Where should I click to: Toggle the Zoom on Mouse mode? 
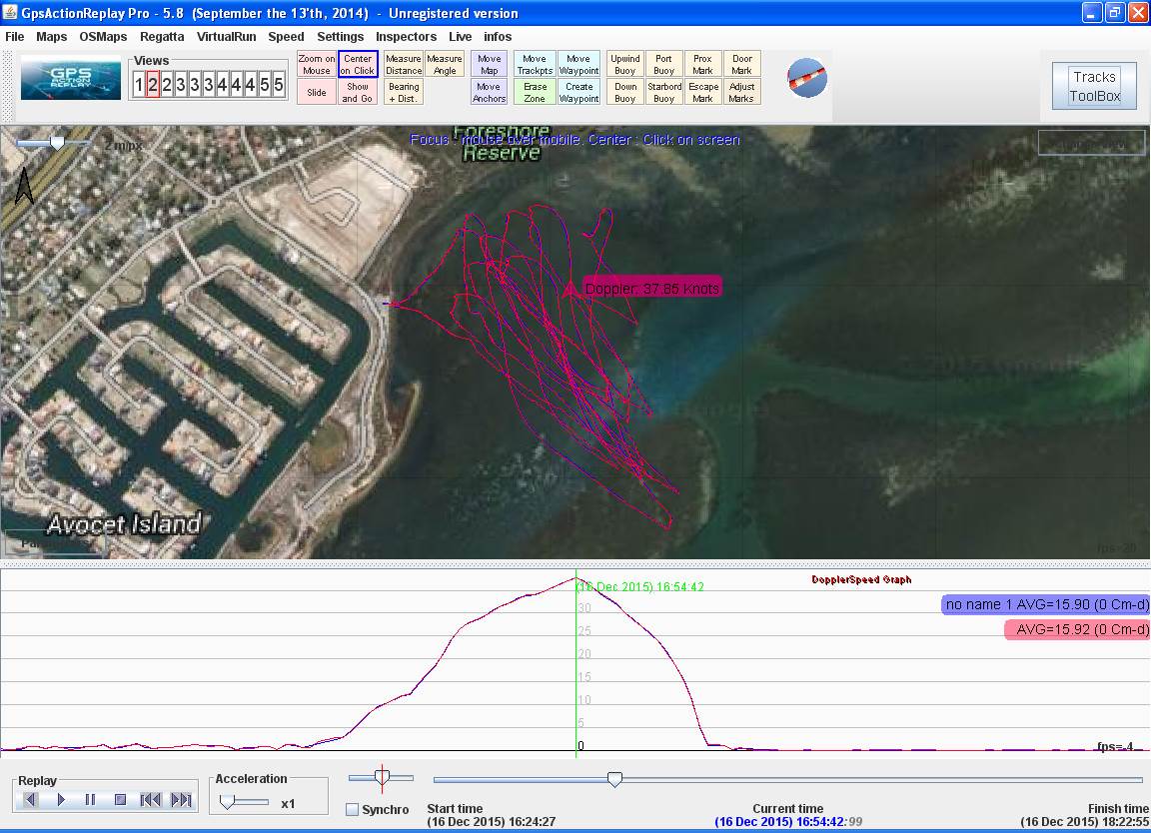tap(317, 64)
